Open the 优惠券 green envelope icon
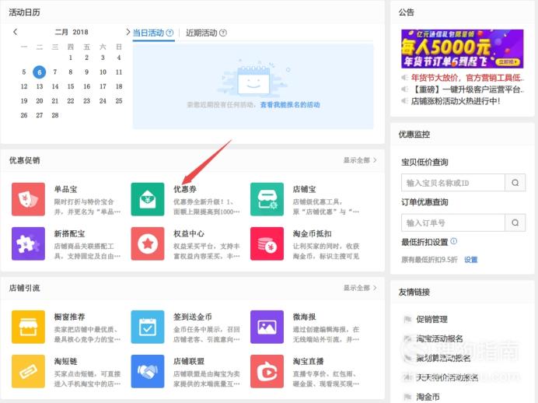Image resolution: width=538 pixels, height=403 pixels. (148, 199)
